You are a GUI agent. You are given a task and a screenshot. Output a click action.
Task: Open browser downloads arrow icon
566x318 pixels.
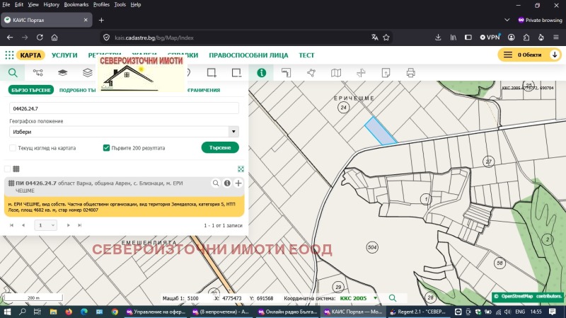pos(438,38)
